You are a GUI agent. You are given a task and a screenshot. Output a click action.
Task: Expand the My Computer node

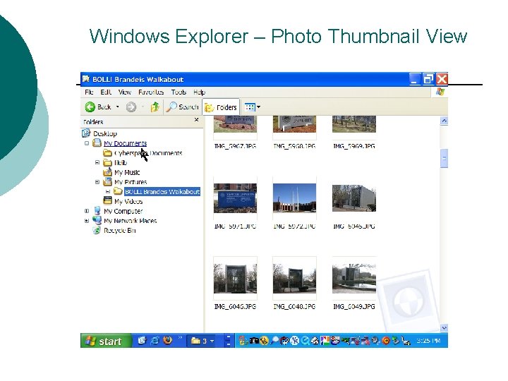pyautogui.click(x=87, y=211)
